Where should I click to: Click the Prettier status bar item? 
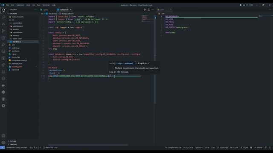click(258, 147)
